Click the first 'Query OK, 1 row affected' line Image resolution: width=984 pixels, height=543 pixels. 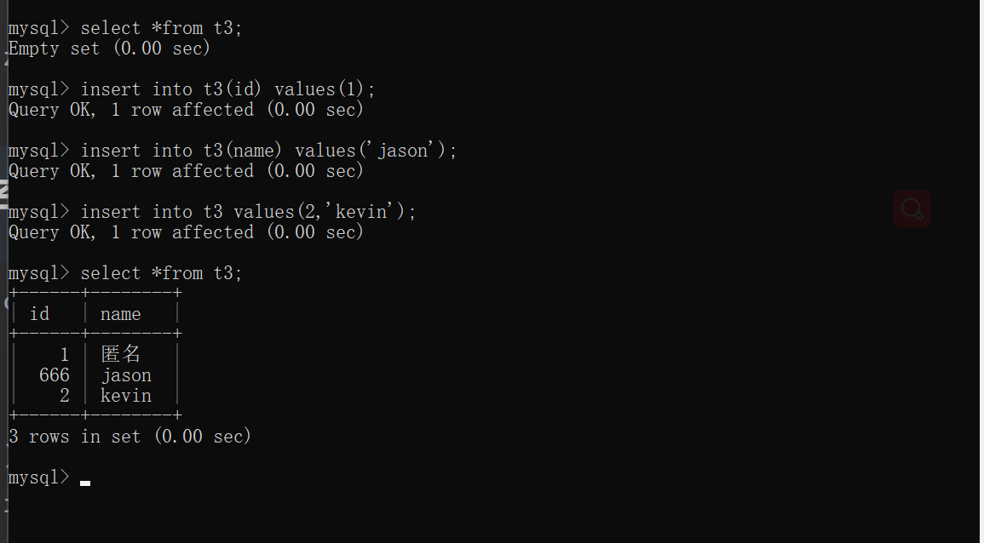[186, 110]
